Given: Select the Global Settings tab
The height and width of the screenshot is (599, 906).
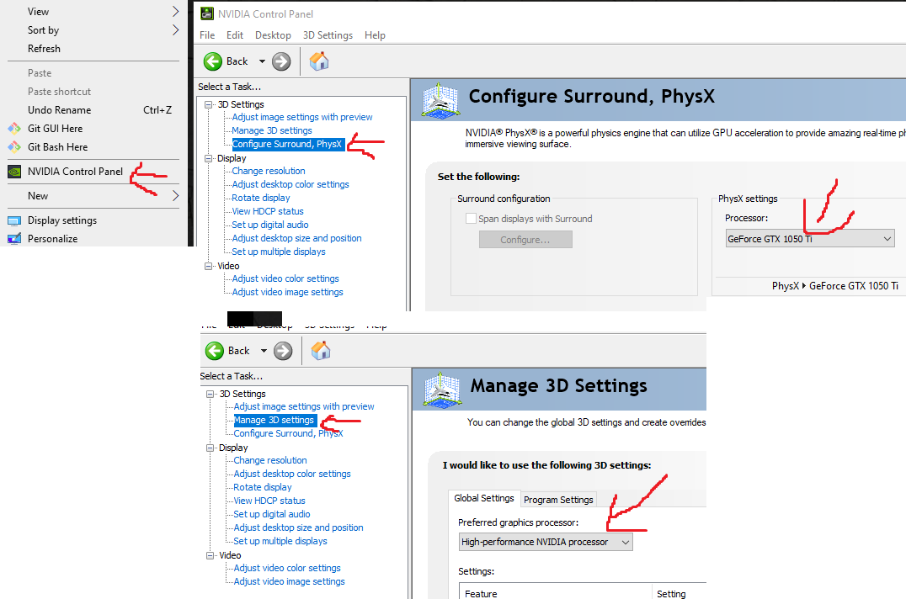Looking at the screenshot, I should click(x=483, y=498).
